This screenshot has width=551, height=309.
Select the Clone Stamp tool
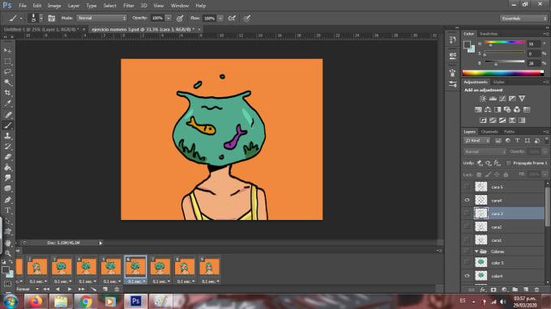[x=8, y=136]
